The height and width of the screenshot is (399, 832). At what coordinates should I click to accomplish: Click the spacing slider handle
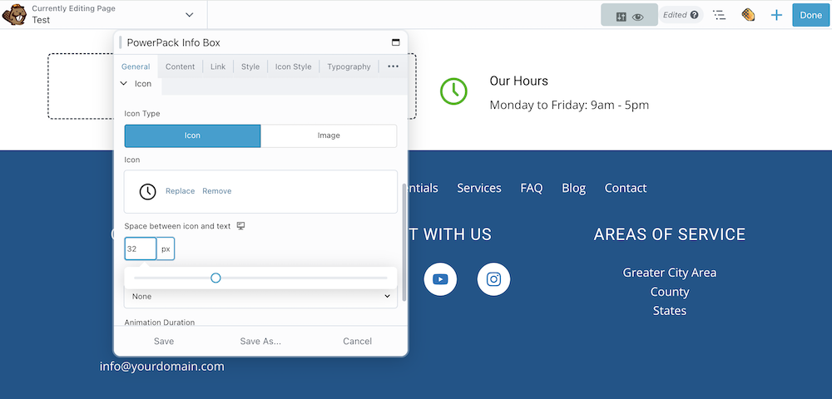pos(215,278)
